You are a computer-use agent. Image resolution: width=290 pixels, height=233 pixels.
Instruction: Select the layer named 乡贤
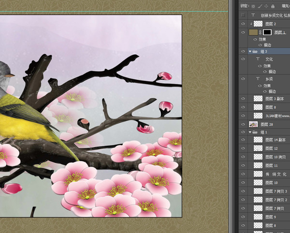[x=269, y=79]
